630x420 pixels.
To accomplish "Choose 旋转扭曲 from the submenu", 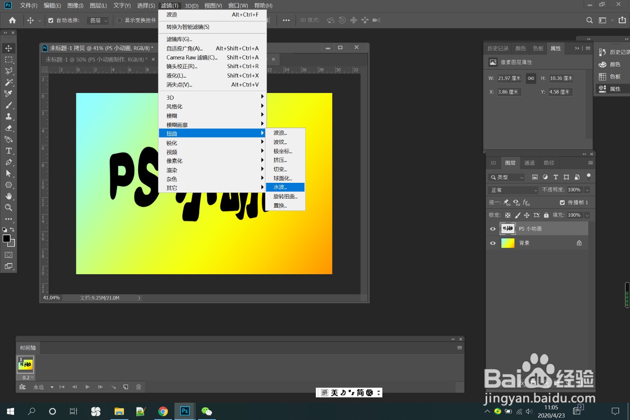I will (285, 196).
